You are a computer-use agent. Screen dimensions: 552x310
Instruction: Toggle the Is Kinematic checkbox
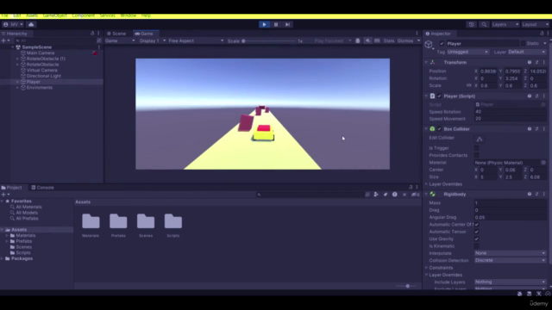(x=476, y=246)
